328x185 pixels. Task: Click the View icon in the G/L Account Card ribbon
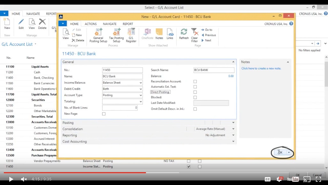[x=66, y=34]
